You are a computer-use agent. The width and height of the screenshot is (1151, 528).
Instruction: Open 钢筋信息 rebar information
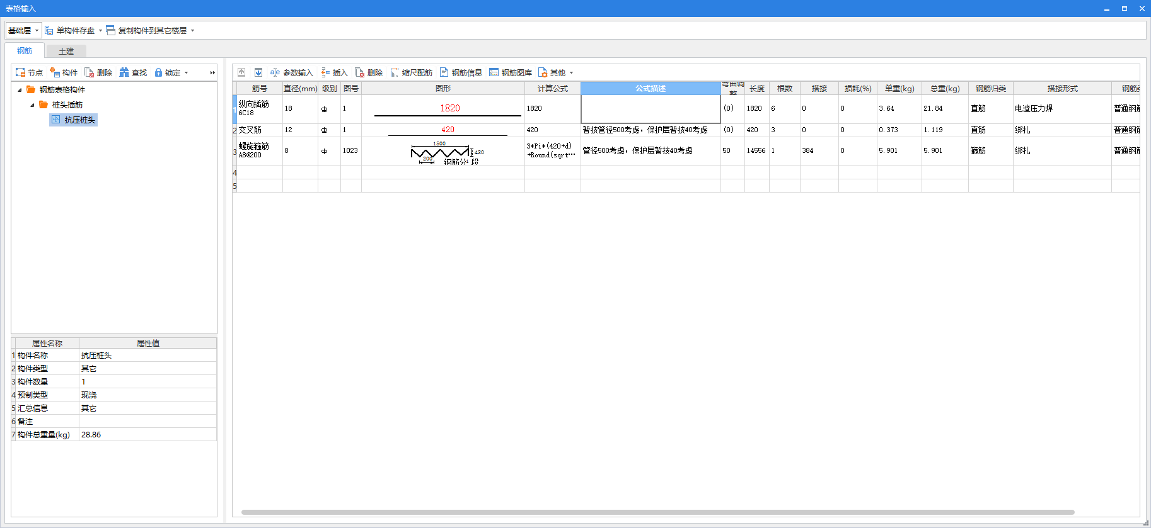pyautogui.click(x=461, y=72)
